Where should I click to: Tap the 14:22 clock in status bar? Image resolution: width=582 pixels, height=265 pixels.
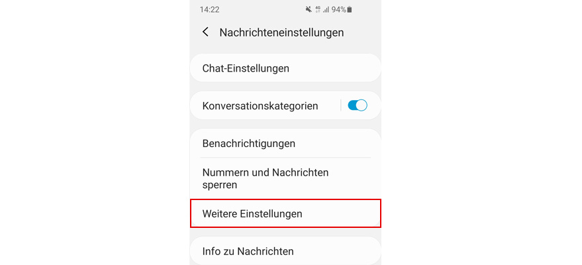tap(209, 10)
